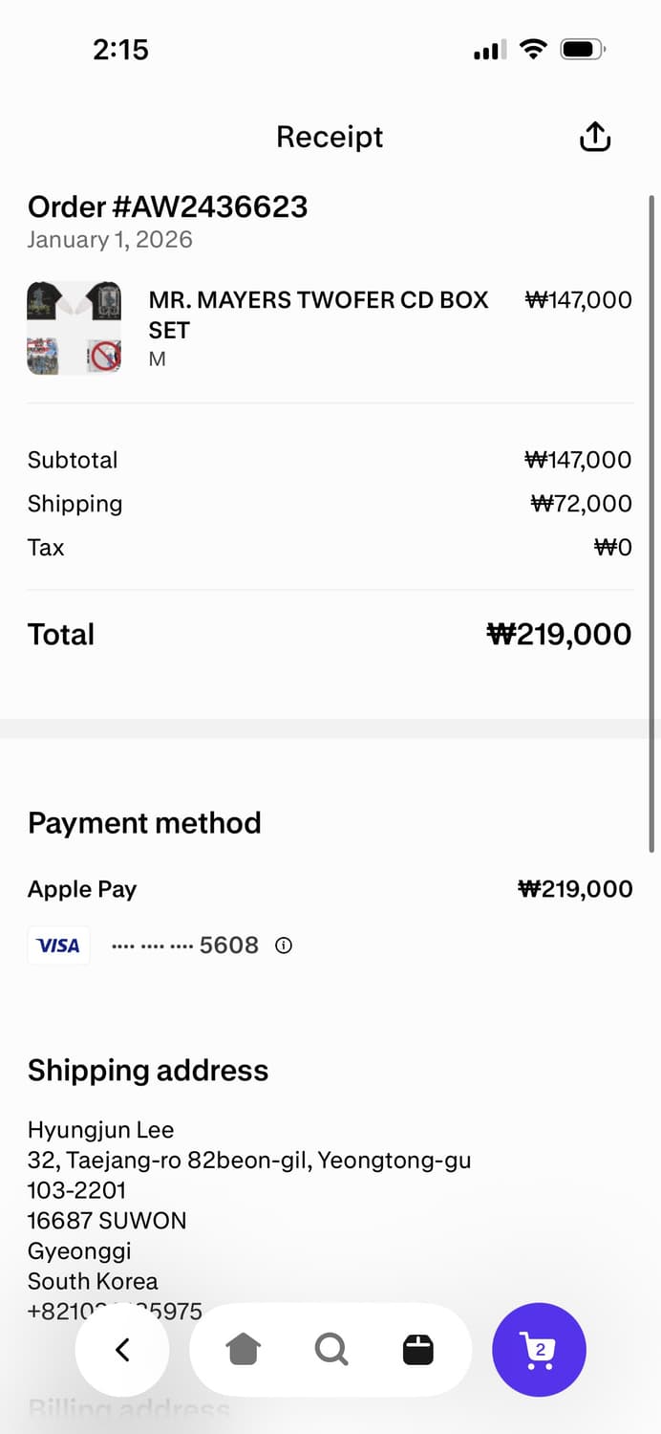Open the Orders package tab
The height and width of the screenshot is (1434, 661).
[417, 1350]
